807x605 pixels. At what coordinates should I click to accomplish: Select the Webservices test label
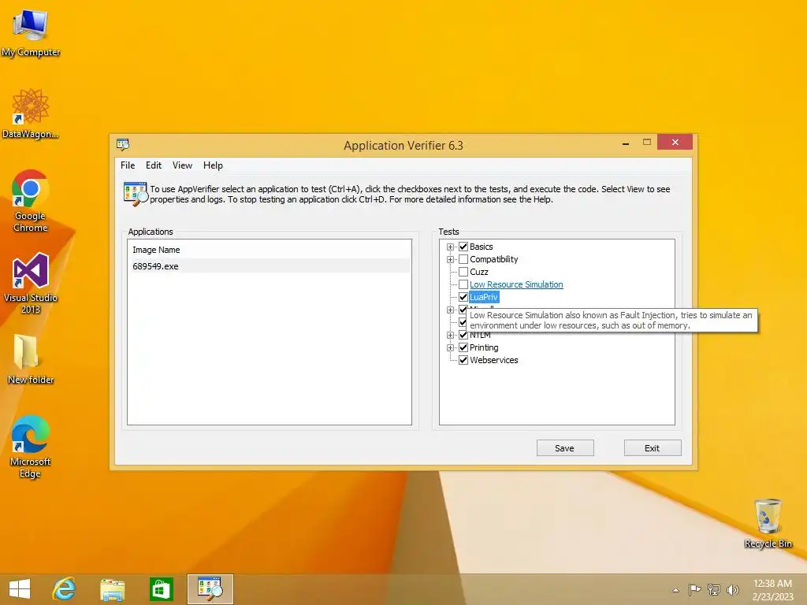(493, 360)
